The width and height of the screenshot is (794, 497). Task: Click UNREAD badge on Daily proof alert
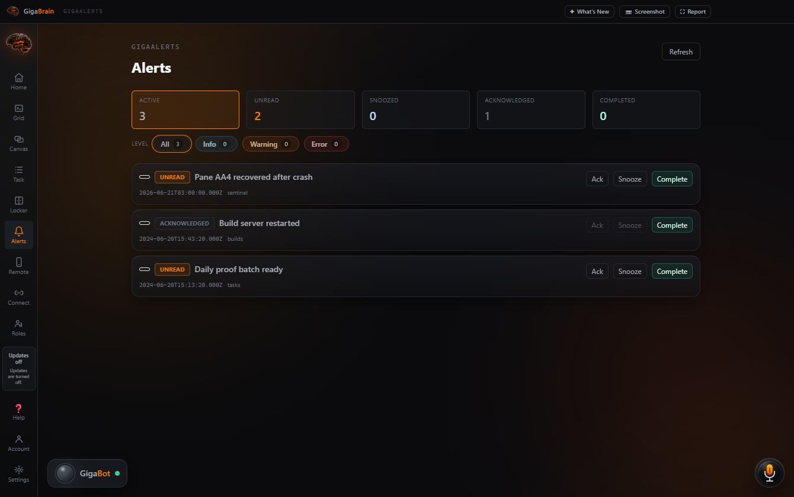click(x=172, y=270)
